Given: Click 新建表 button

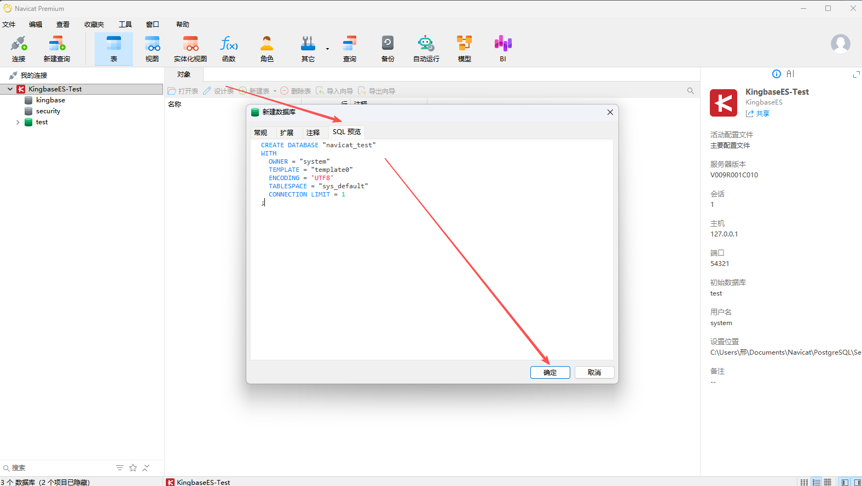Looking at the screenshot, I should (x=254, y=91).
